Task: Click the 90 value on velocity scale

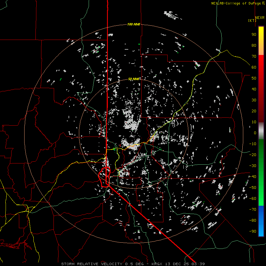Action: 254,35
